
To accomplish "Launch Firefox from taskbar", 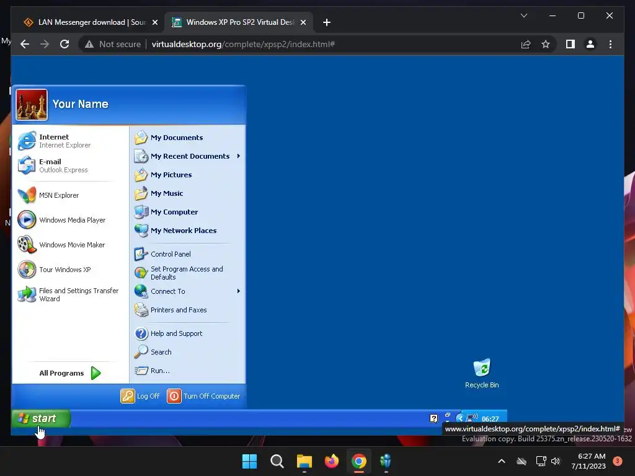I will point(332,461).
